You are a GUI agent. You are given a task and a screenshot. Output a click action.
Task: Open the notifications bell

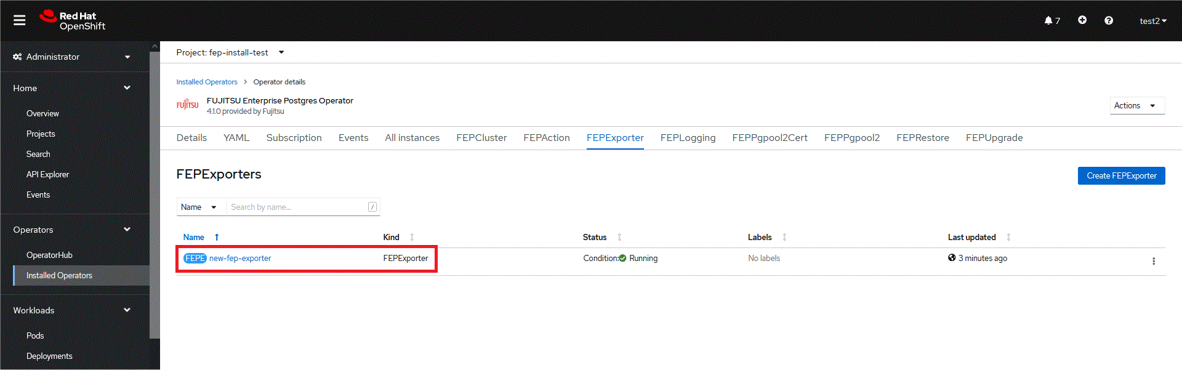click(x=1048, y=20)
